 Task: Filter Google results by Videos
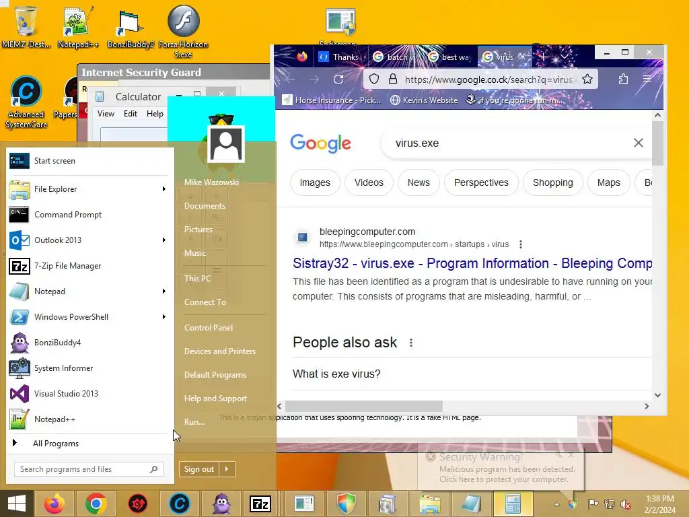click(369, 182)
